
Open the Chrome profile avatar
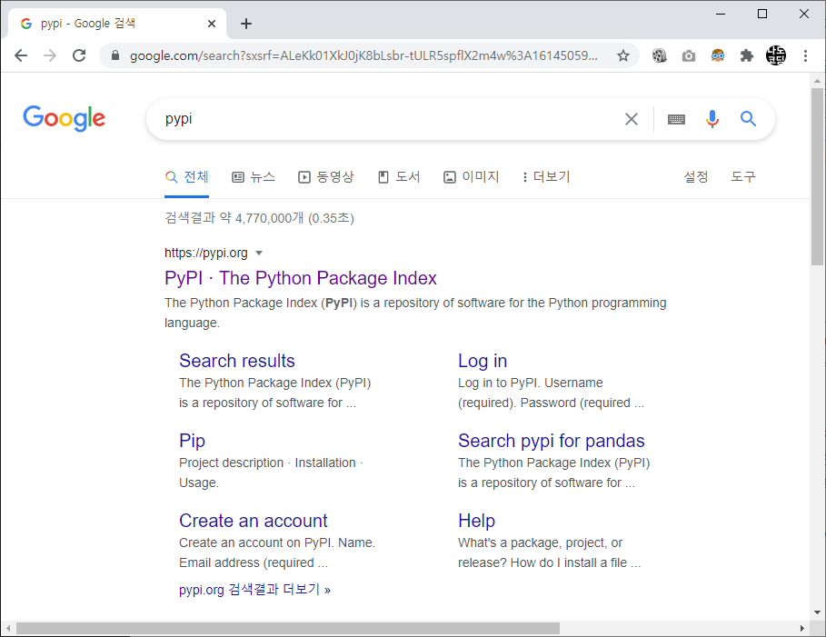coord(776,55)
